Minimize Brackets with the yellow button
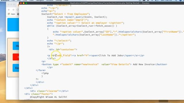Screen dimensions: 184x103 click(24, 3)
